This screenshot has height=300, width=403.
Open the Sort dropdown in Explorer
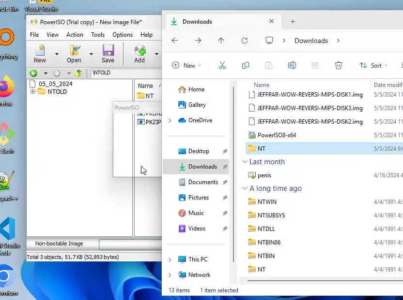click(373, 65)
